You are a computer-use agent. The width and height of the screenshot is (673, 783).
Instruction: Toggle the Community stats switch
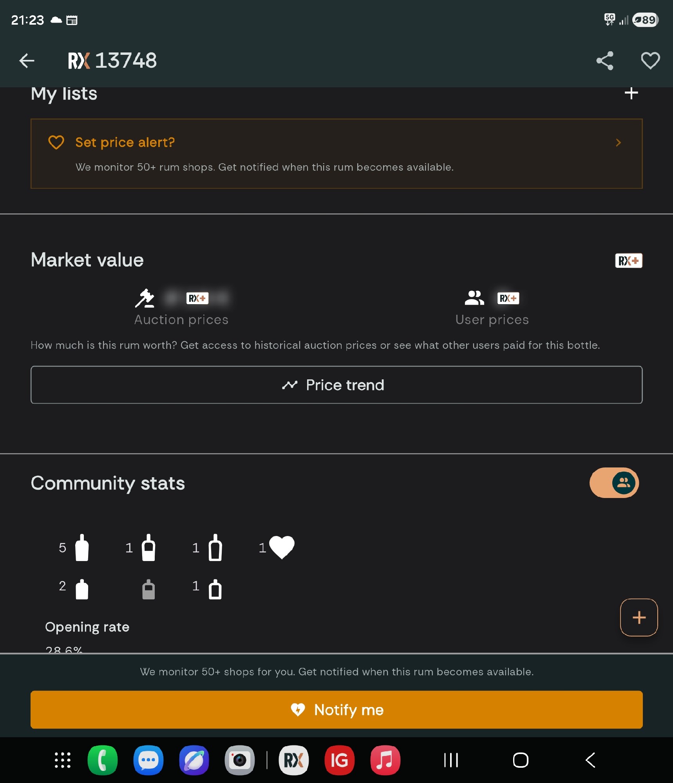[614, 483]
